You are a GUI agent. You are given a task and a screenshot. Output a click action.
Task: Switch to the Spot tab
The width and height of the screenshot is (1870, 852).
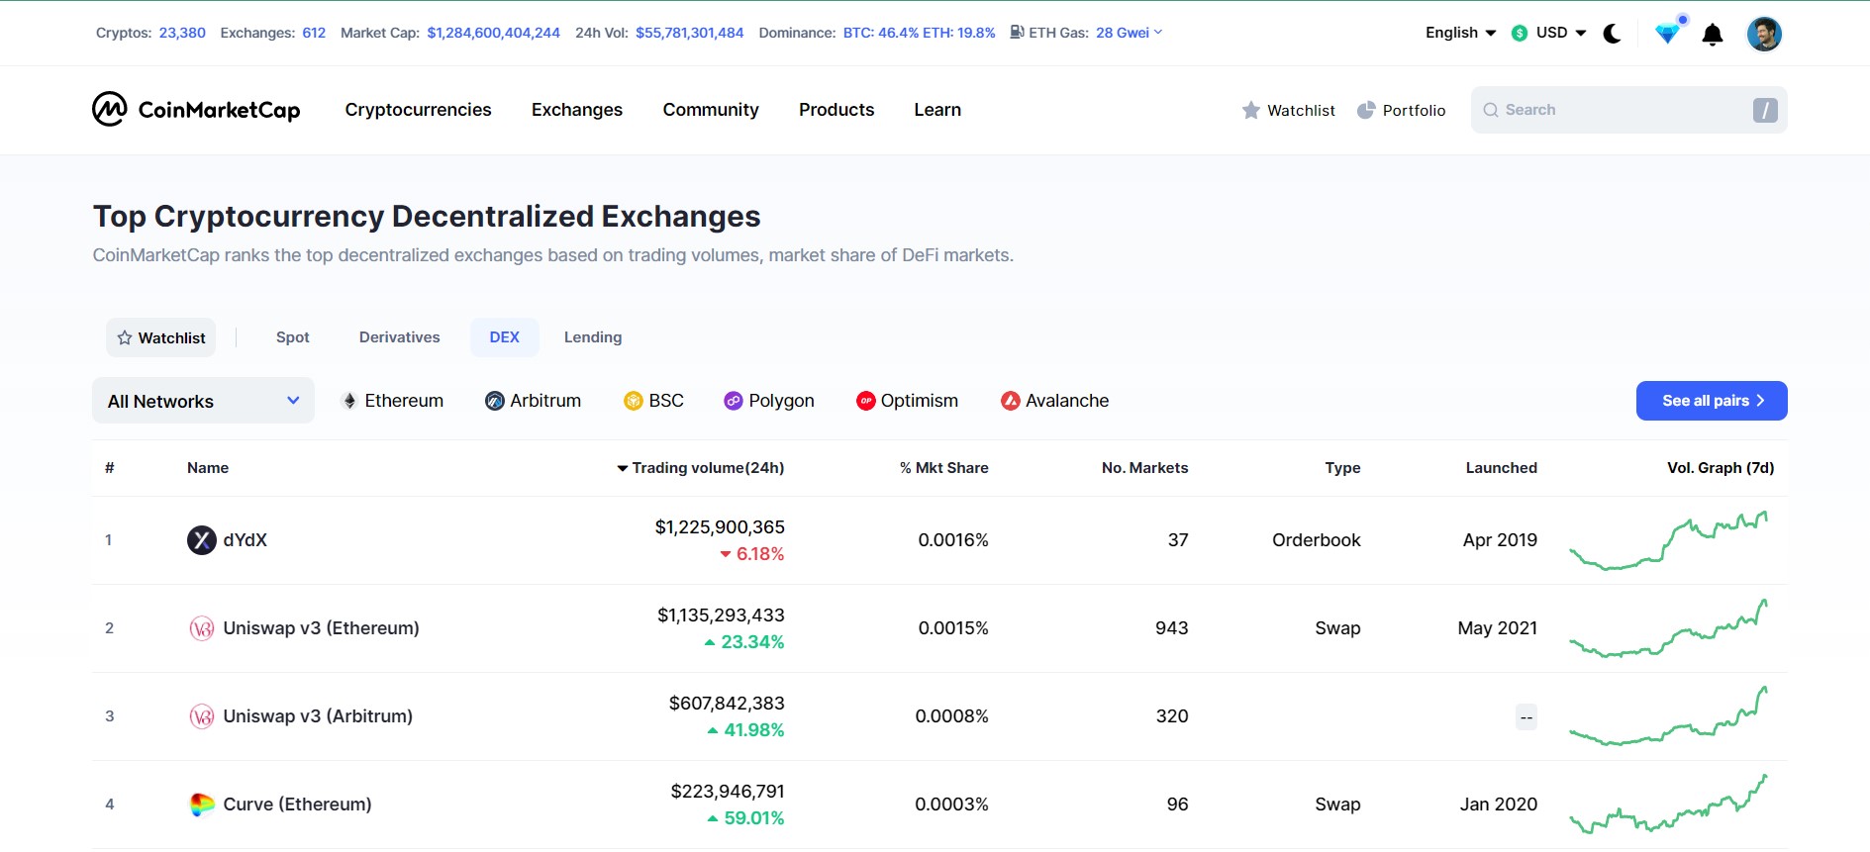293,337
